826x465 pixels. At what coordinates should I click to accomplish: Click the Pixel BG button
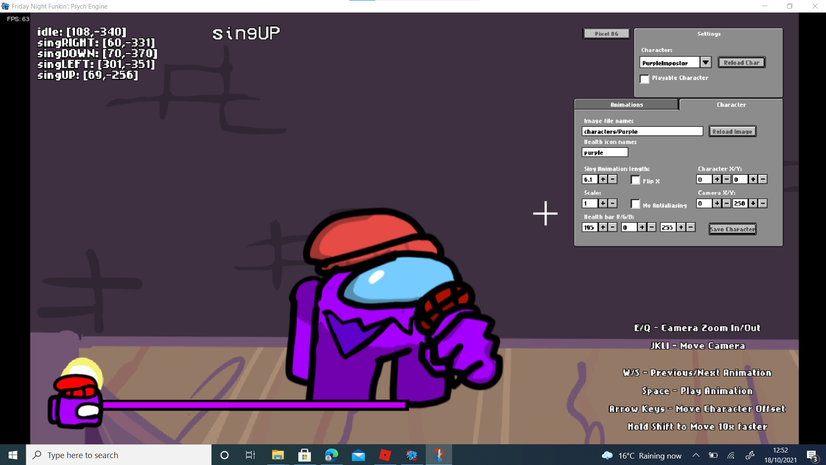tap(606, 33)
